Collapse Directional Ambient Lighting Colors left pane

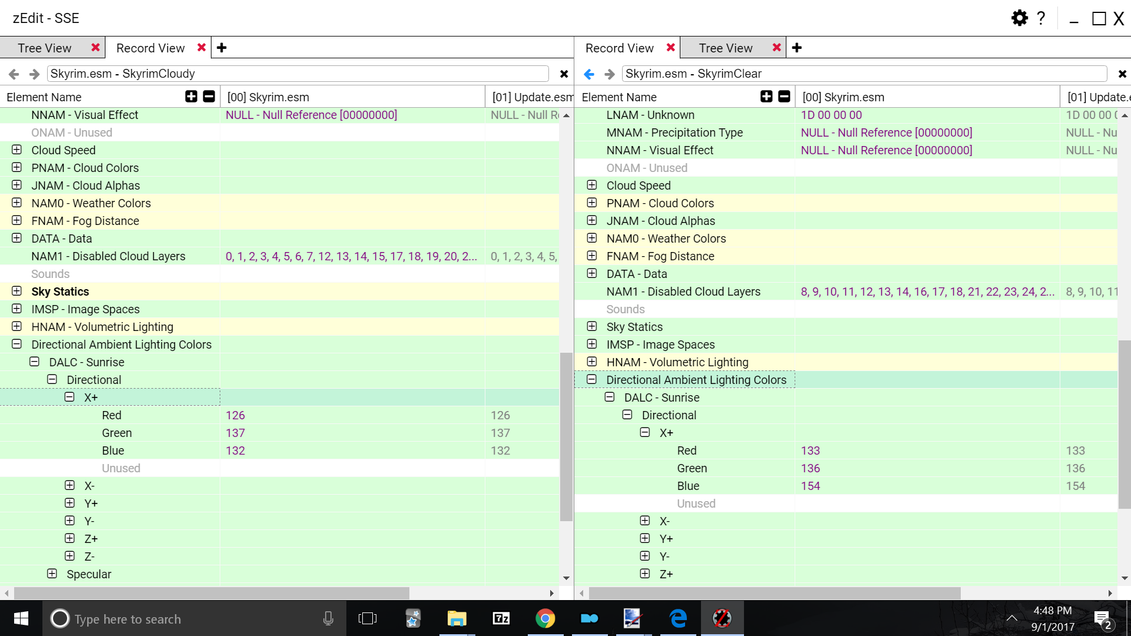(16, 344)
